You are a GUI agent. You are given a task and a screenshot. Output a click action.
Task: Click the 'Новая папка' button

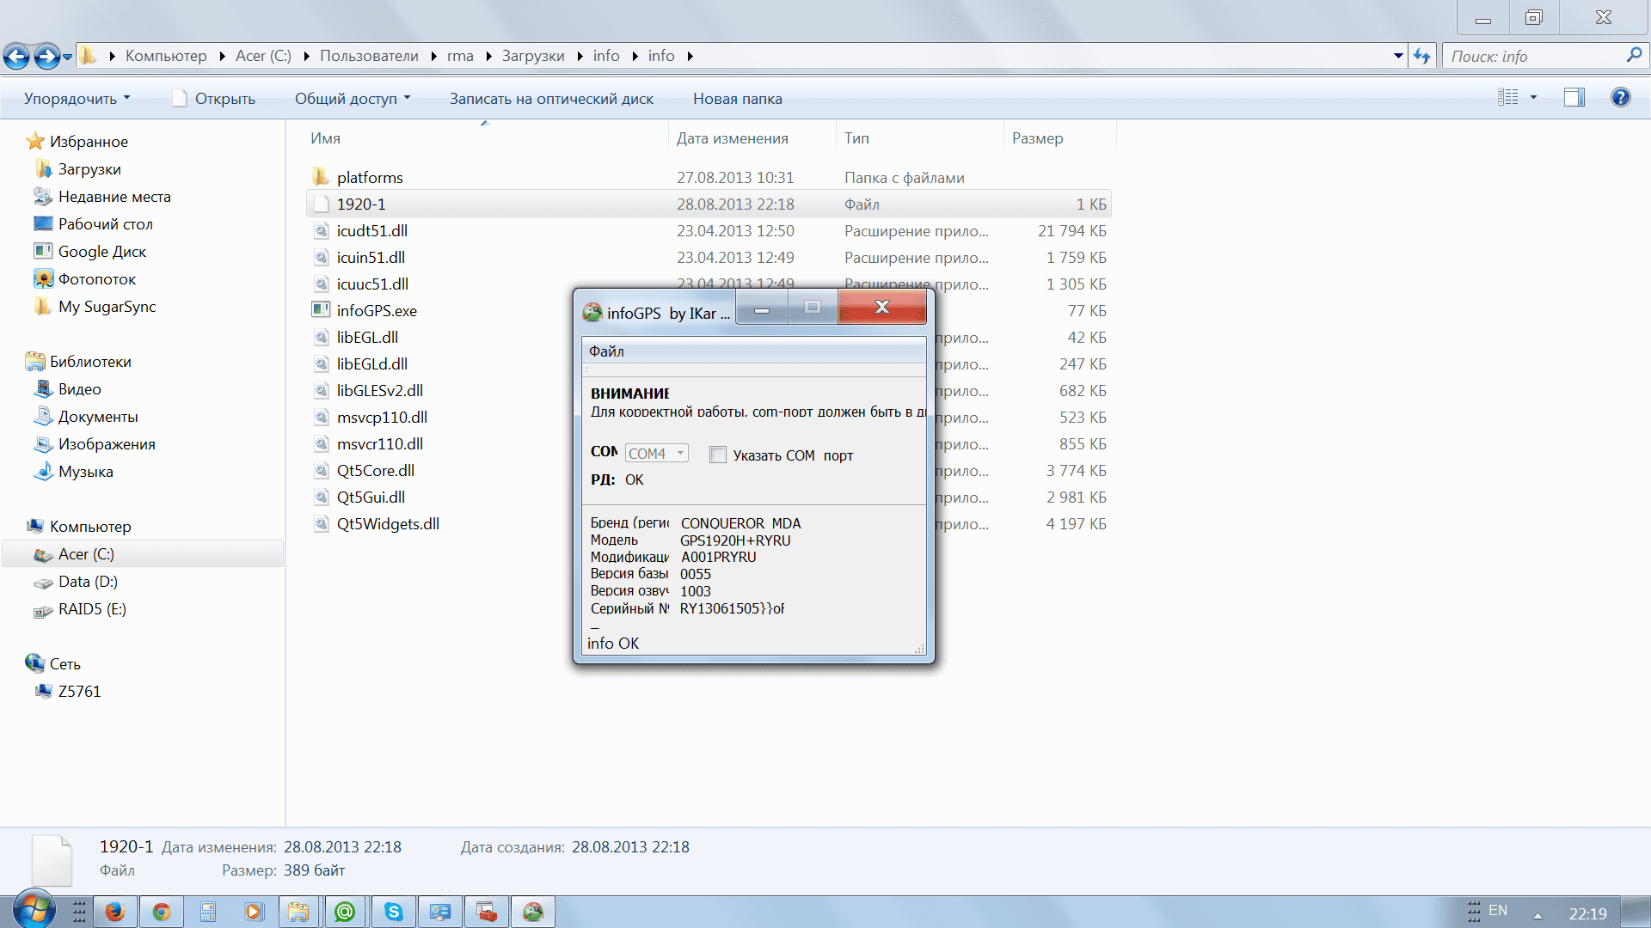click(737, 99)
